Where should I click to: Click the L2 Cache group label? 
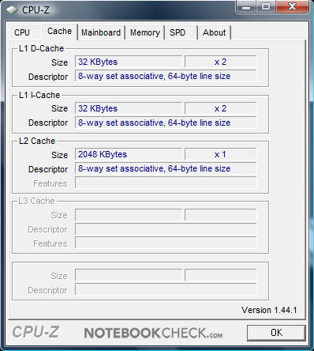[37, 141]
